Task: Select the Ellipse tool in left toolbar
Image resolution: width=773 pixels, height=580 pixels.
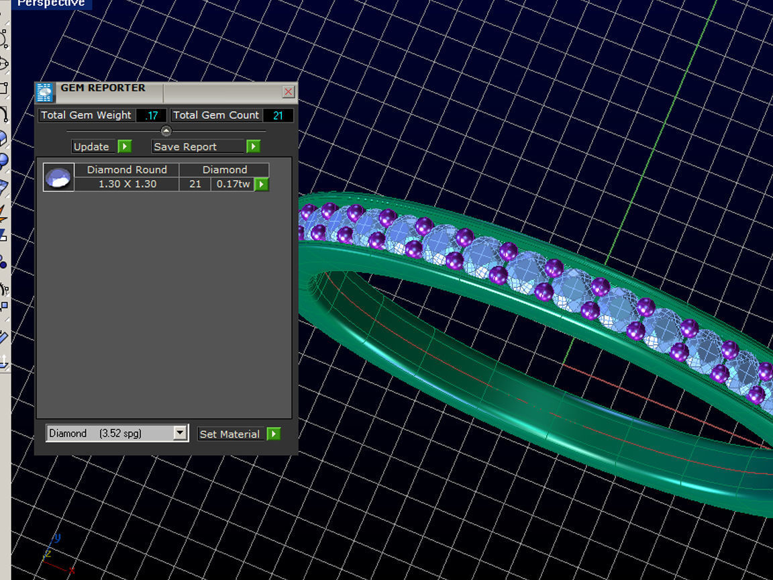Action: click(x=4, y=64)
